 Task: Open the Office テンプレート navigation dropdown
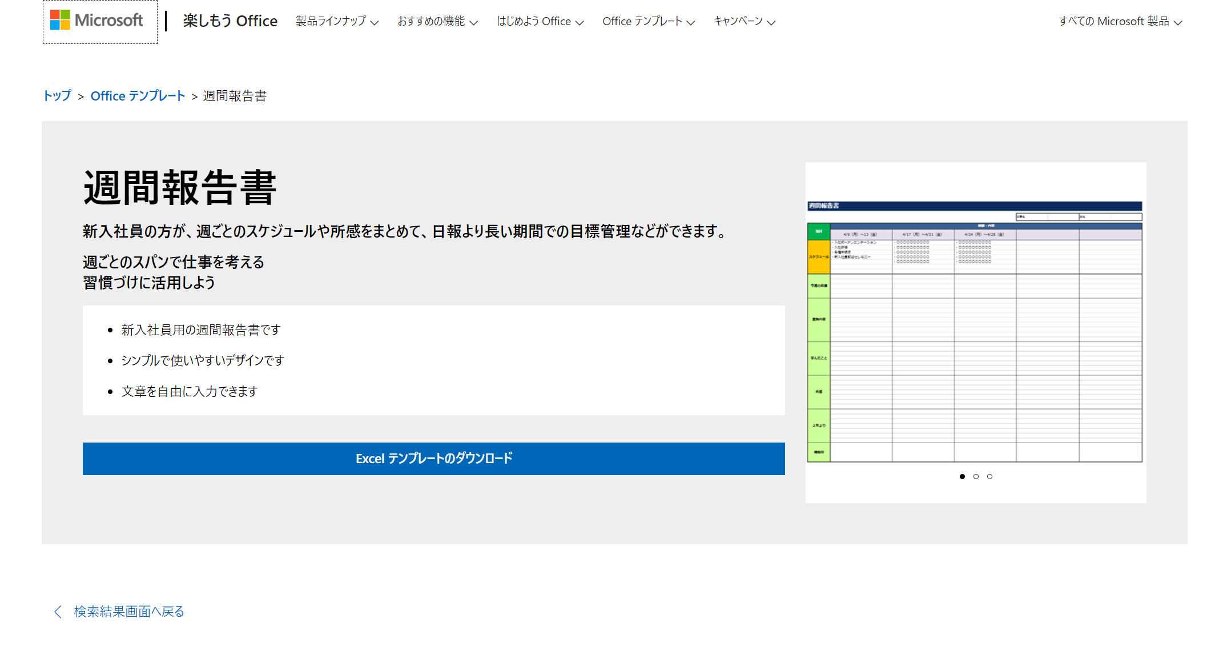pyautogui.click(x=647, y=21)
